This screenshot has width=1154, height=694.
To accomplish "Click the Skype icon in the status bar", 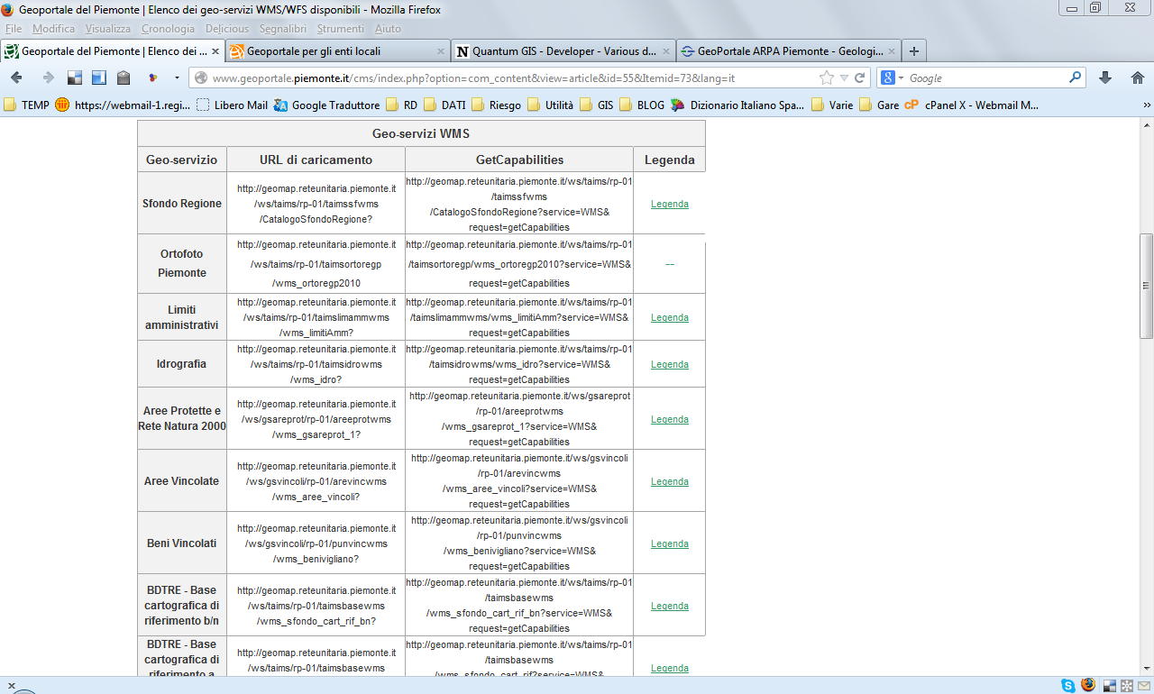I will 1067,686.
